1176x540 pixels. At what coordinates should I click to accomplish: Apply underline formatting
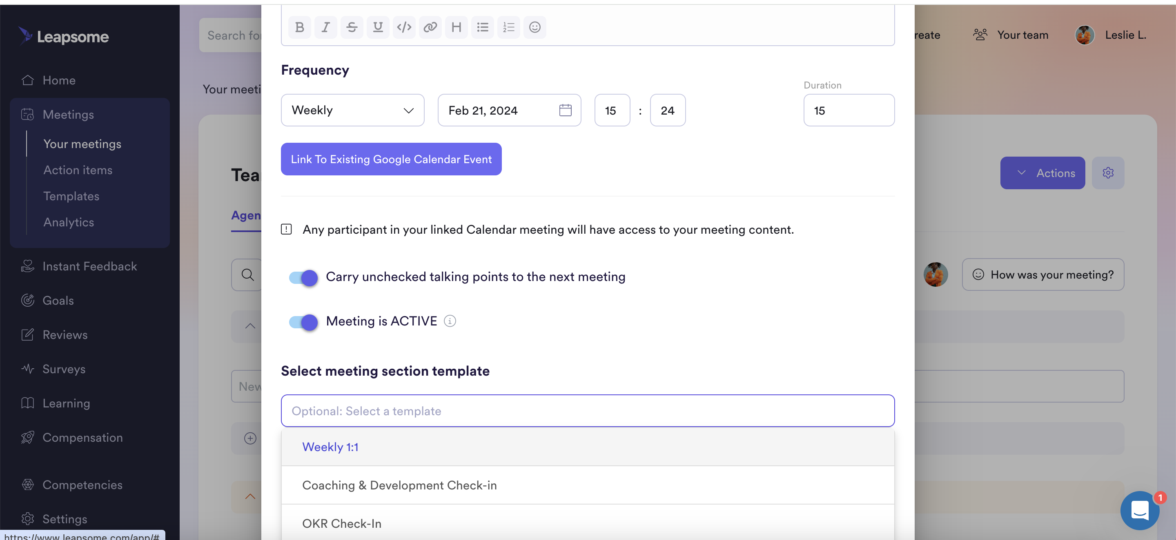(x=378, y=27)
